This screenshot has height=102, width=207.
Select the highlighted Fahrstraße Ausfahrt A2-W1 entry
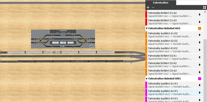[174, 93]
